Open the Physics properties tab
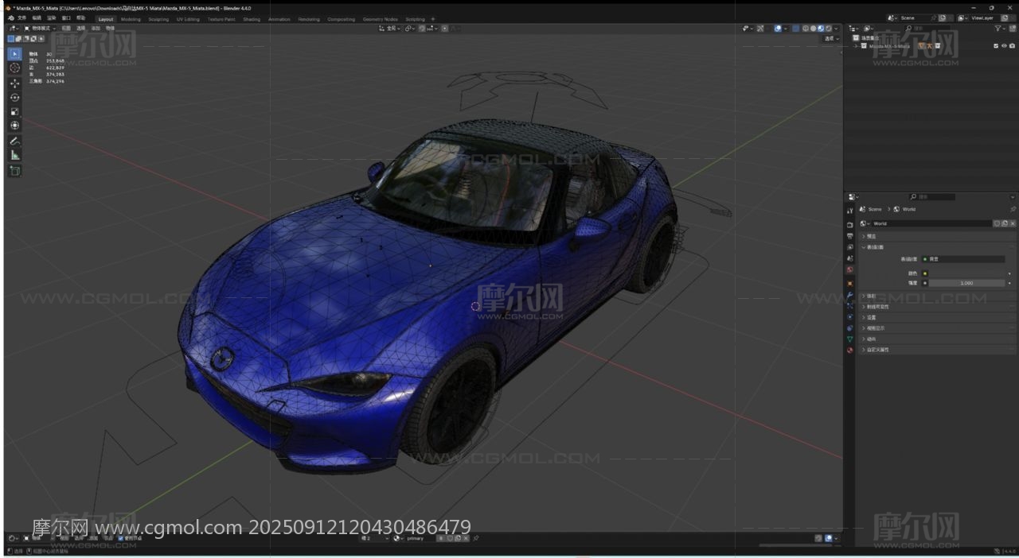Image resolution: width=1019 pixels, height=558 pixels. pos(850,316)
